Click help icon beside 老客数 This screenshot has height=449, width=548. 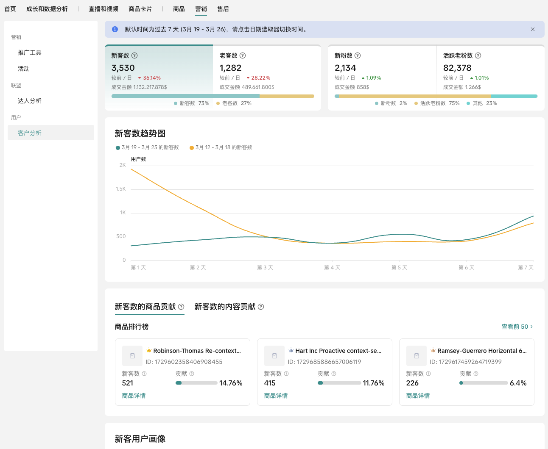coord(243,55)
